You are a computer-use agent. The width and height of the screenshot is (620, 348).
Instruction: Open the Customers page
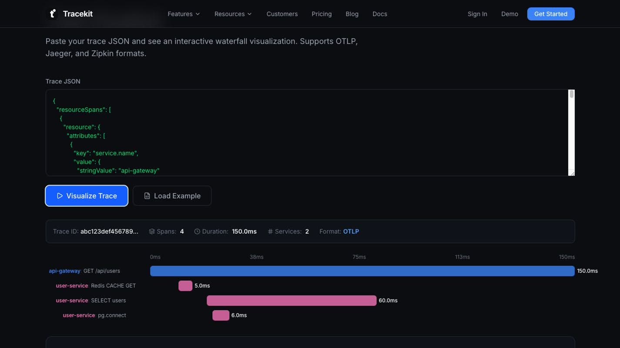[x=282, y=14]
